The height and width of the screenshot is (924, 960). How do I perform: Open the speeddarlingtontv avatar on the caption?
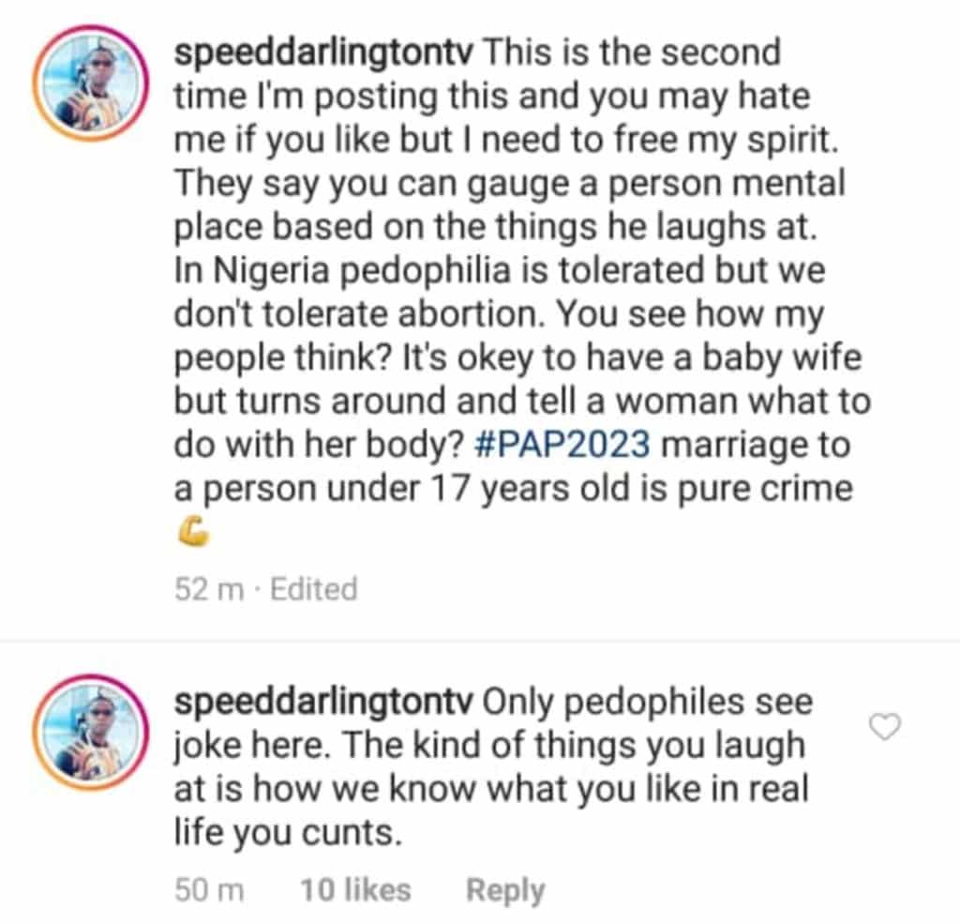pos(91,83)
